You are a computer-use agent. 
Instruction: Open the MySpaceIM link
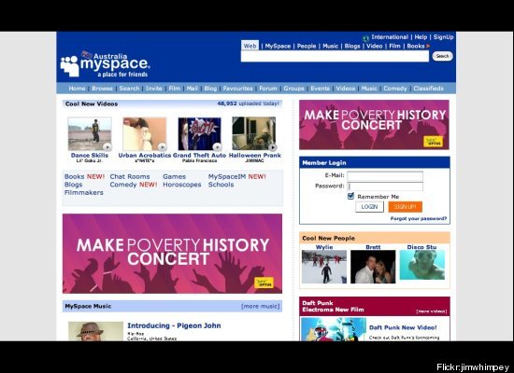[x=227, y=176]
